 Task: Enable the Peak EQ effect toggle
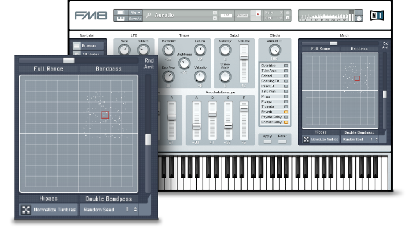point(286,86)
